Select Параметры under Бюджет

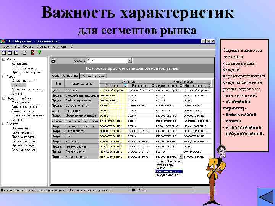click(x=20, y=128)
